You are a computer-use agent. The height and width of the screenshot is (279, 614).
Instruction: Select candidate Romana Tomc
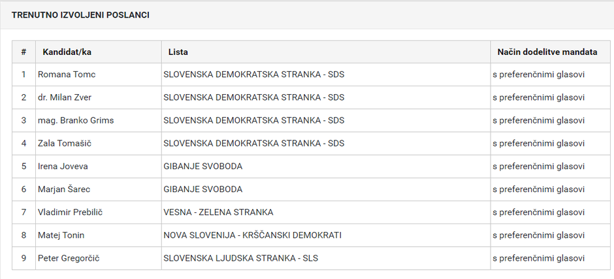(67, 74)
